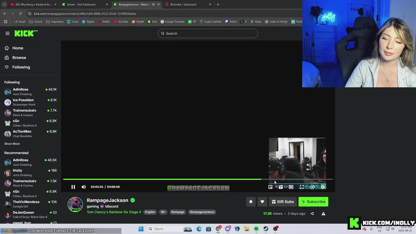
Task: Open Windows Start menu
Action: point(141,229)
